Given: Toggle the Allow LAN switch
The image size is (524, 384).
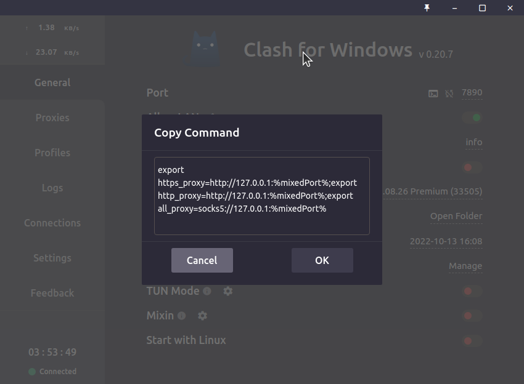Looking at the screenshot, I should [472, 118].
